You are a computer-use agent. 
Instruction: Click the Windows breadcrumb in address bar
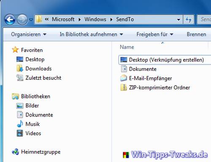click(95, 19)
